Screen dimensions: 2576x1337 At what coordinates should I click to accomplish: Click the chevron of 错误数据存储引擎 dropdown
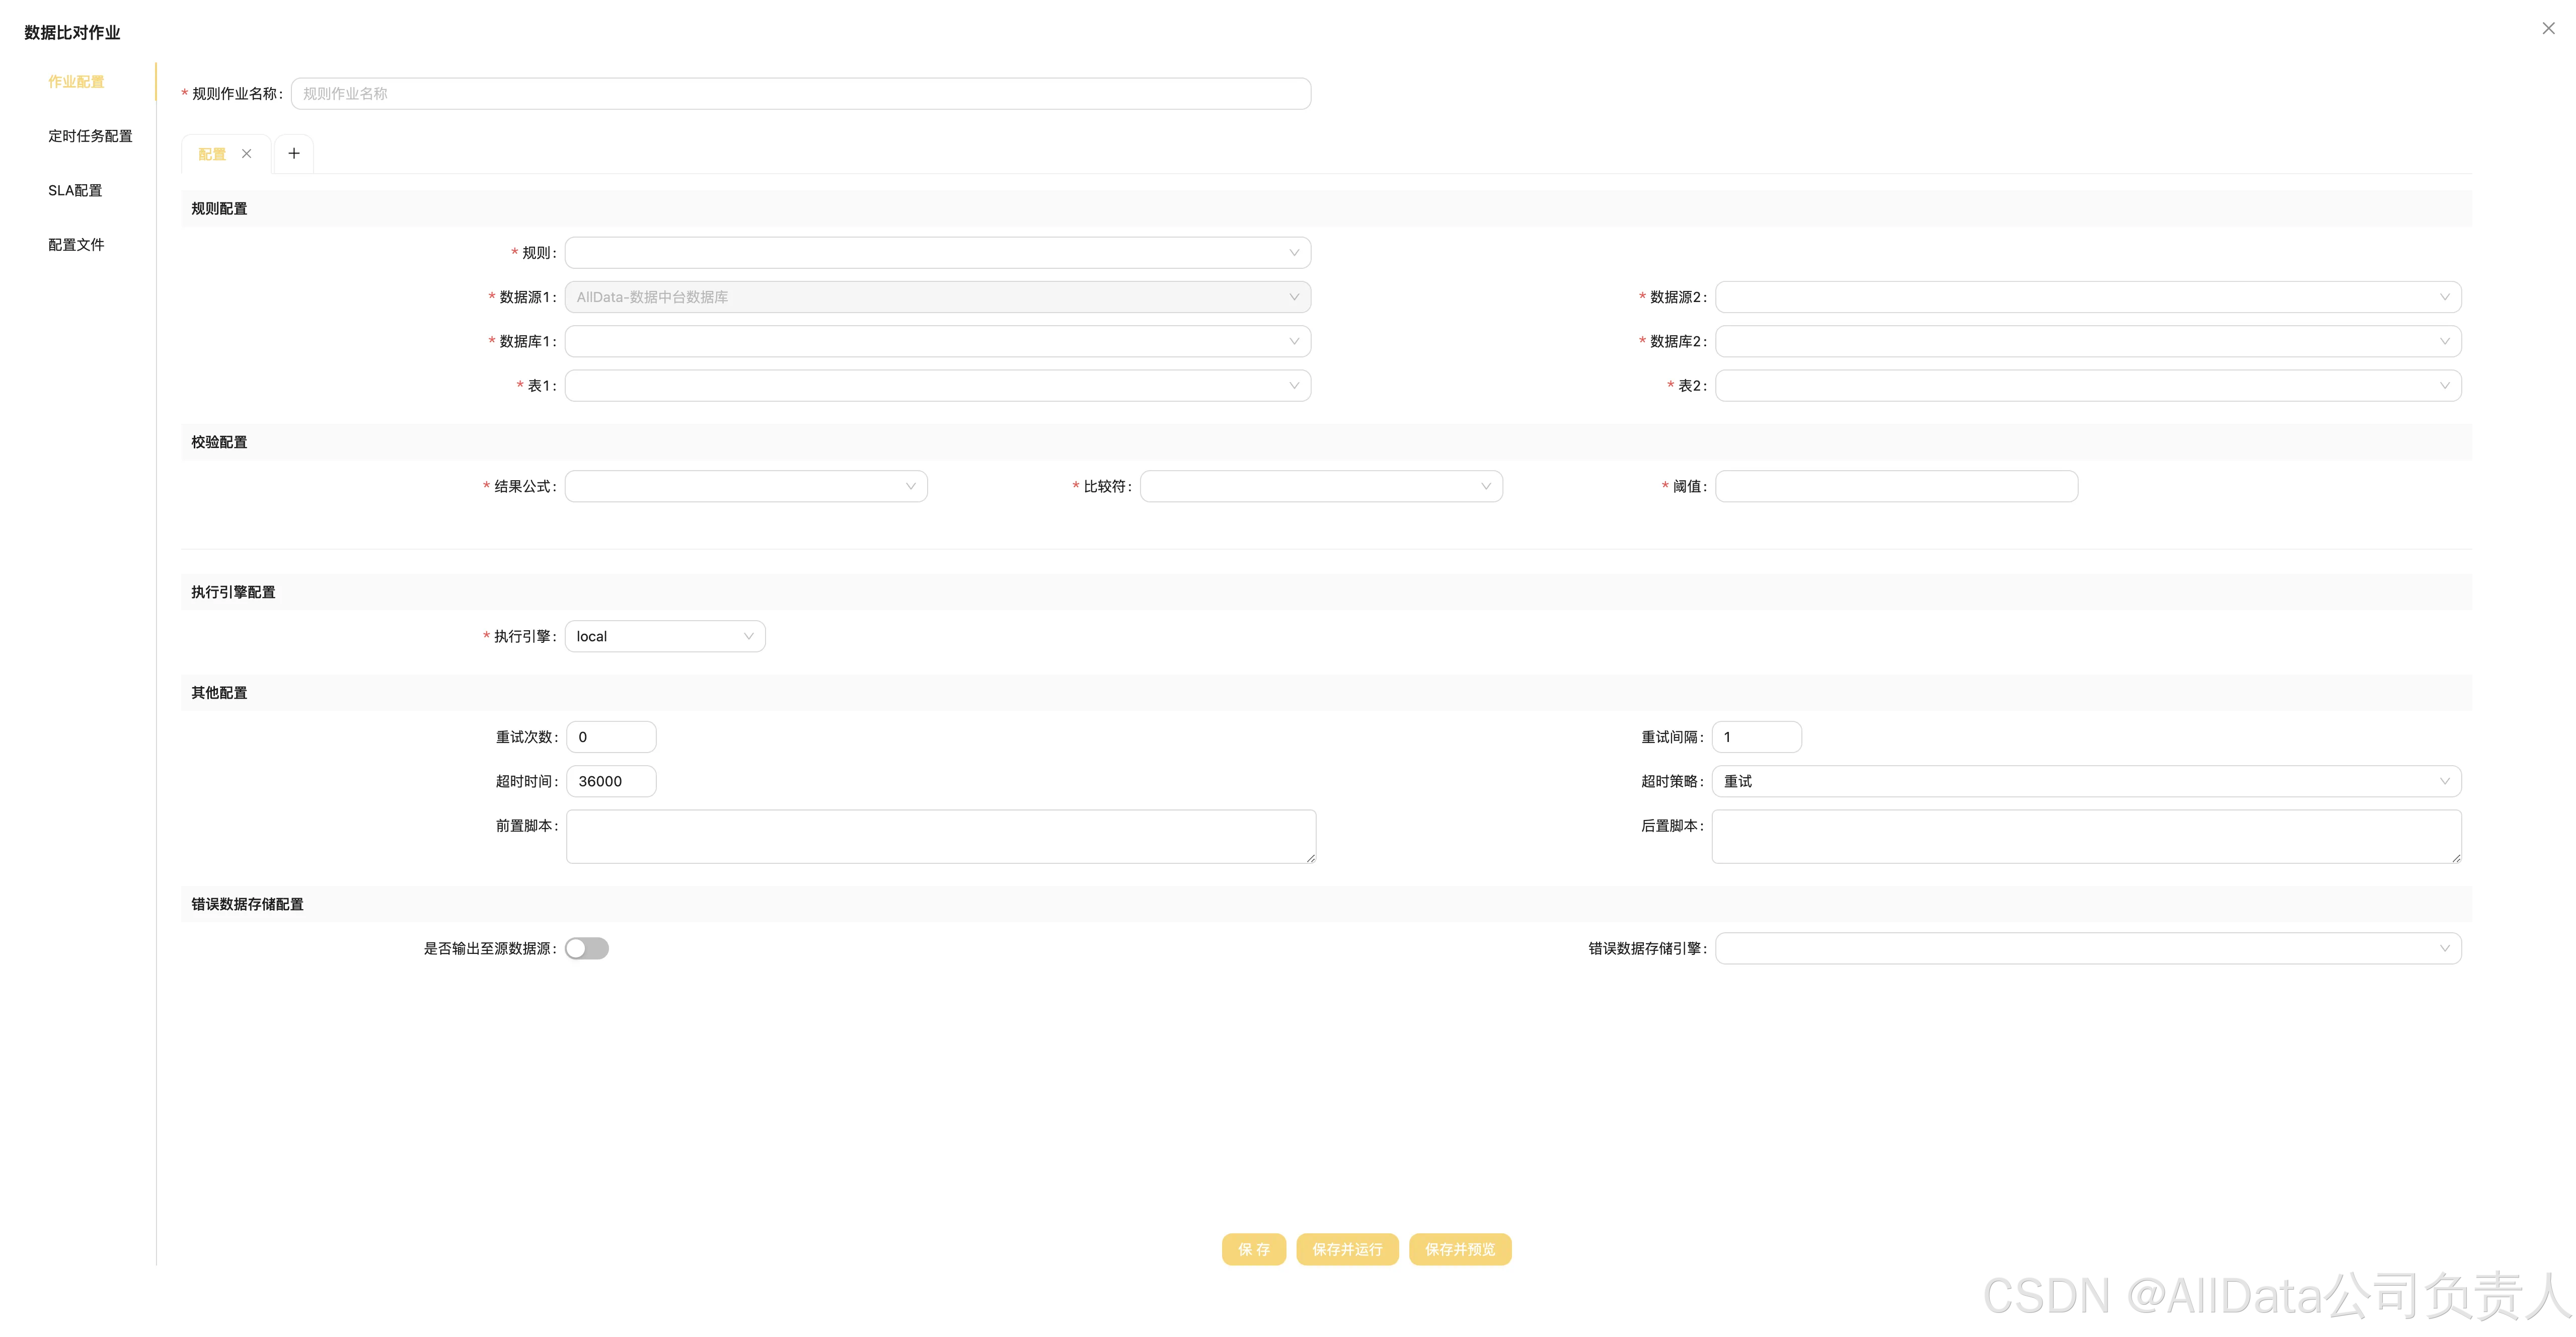coord(2444,949)
